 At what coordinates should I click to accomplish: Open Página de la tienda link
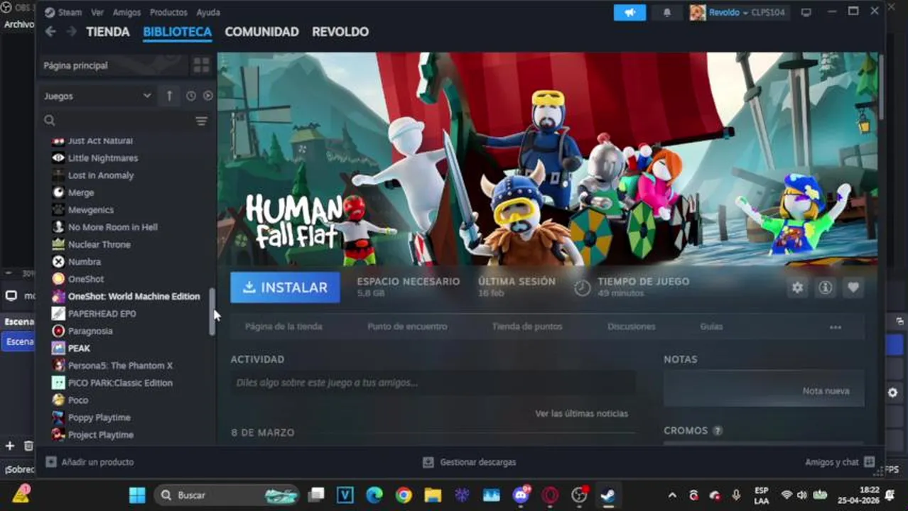pyautogui.click(x=283, y=326)
